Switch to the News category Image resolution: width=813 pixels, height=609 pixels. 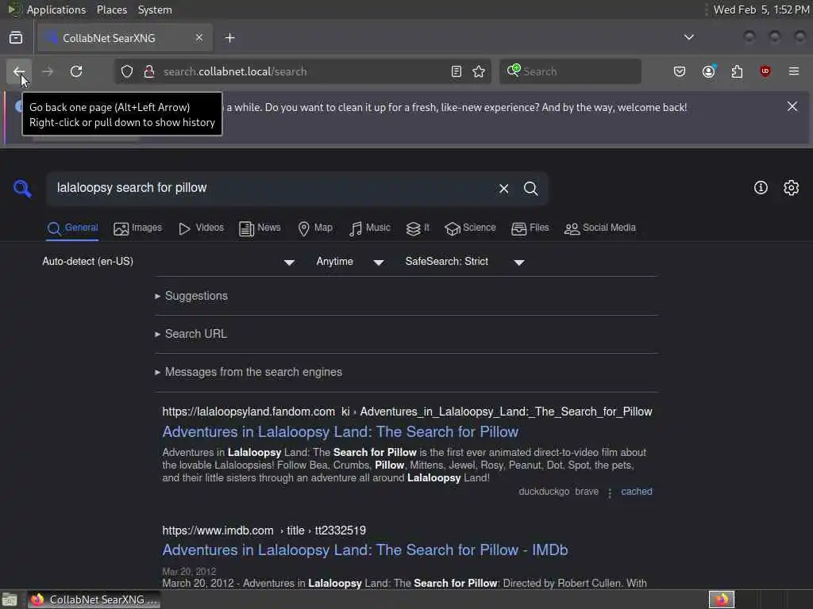[x=260, y=228]
